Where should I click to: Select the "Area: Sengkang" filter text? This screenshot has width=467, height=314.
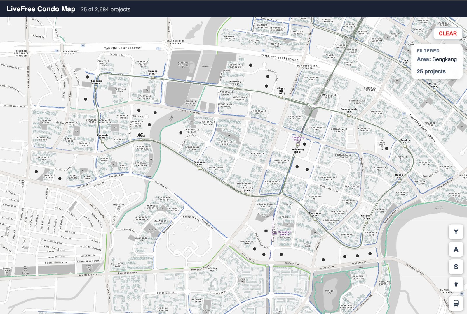click(437, 59)
